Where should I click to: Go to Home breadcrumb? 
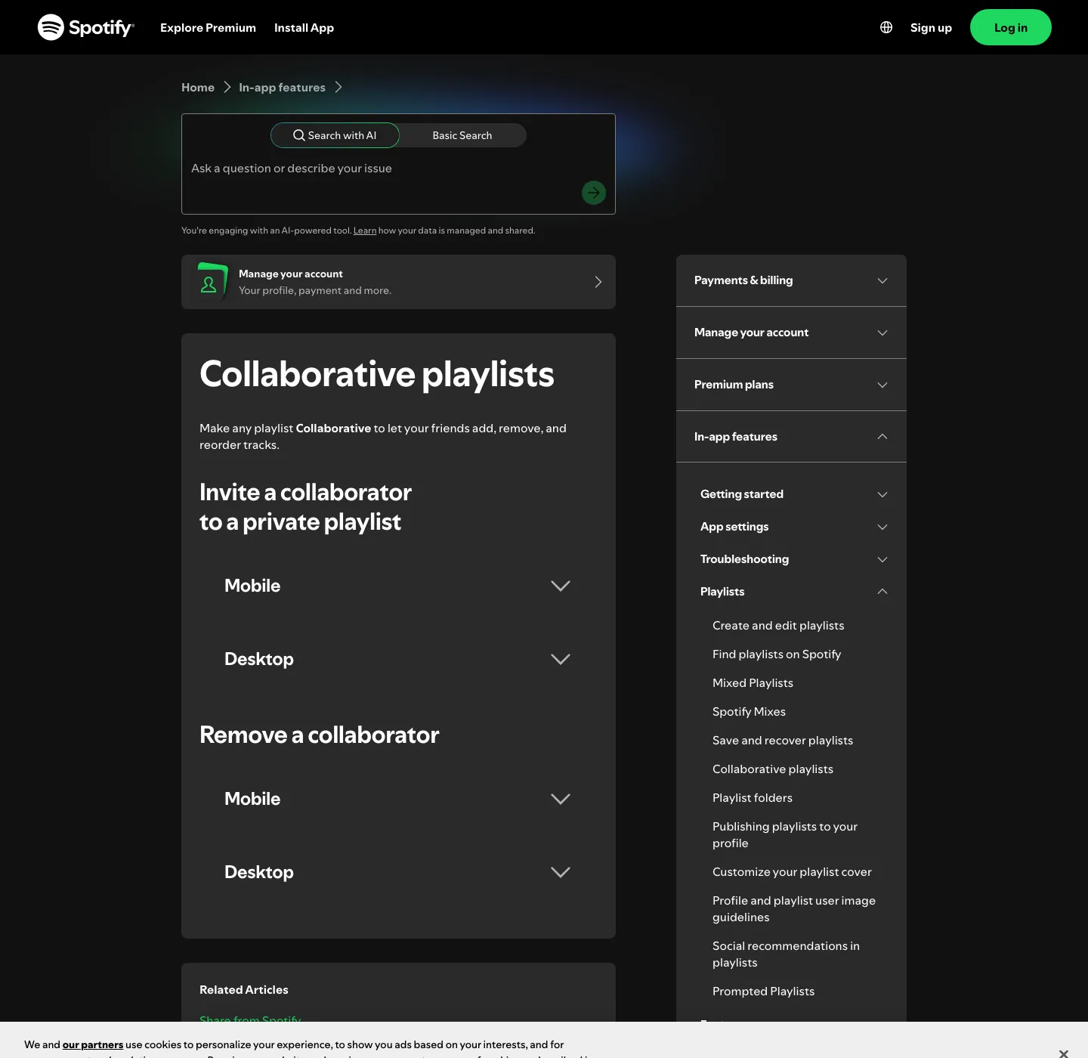coord(198,88)
